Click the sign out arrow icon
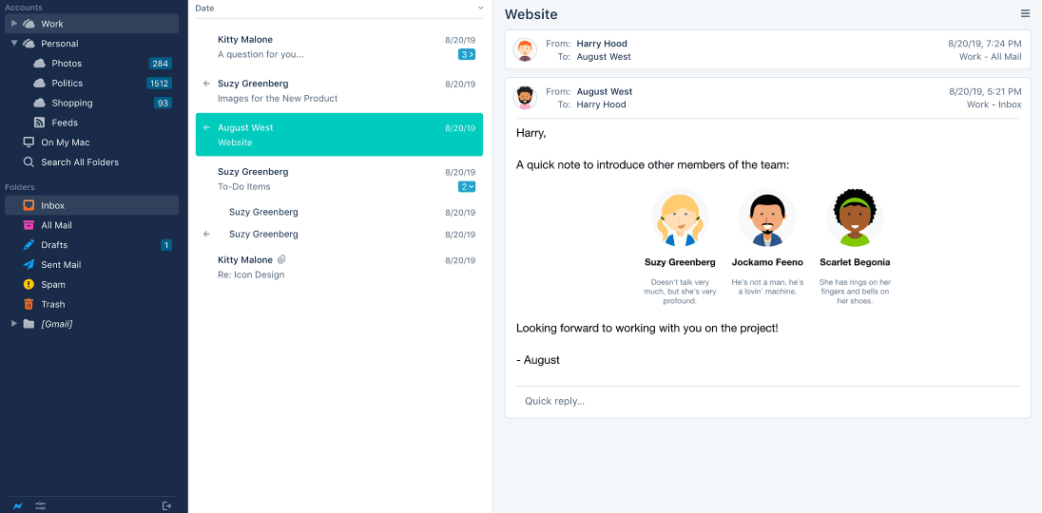This screenshot has width=1042, height=513. point(166,506)
